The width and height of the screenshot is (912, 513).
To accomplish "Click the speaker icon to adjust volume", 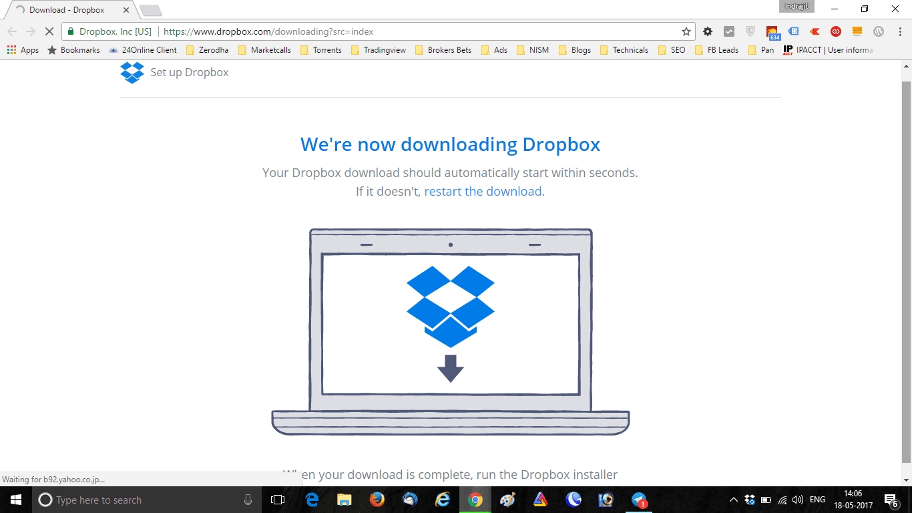I will [x=797, y=499].
